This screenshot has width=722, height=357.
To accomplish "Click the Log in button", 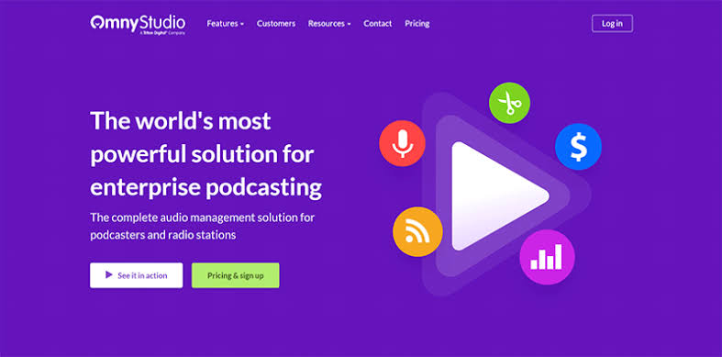I will tap(612, 24).
